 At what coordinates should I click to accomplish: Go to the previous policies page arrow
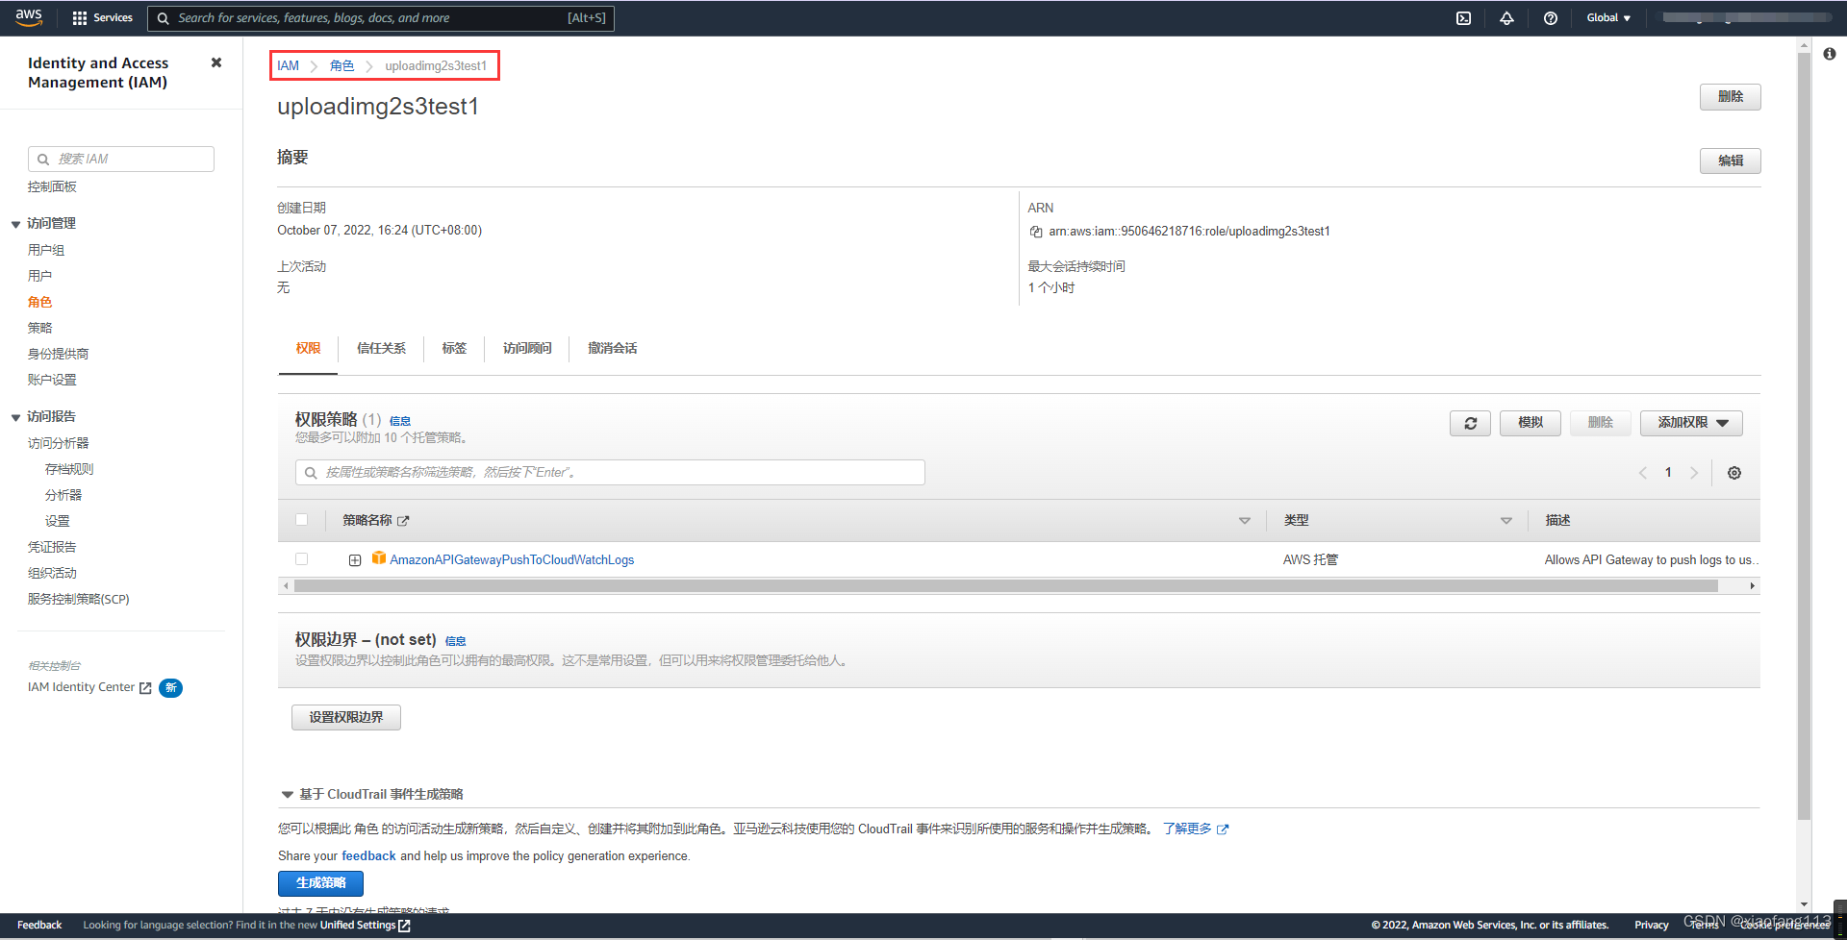[x=1643, y=473]
